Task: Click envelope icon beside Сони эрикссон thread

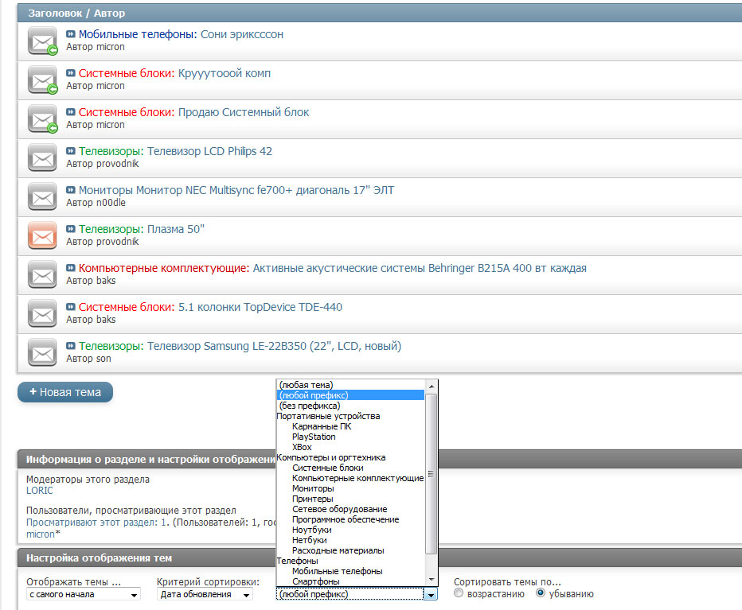Action: (x=42, y=41)
